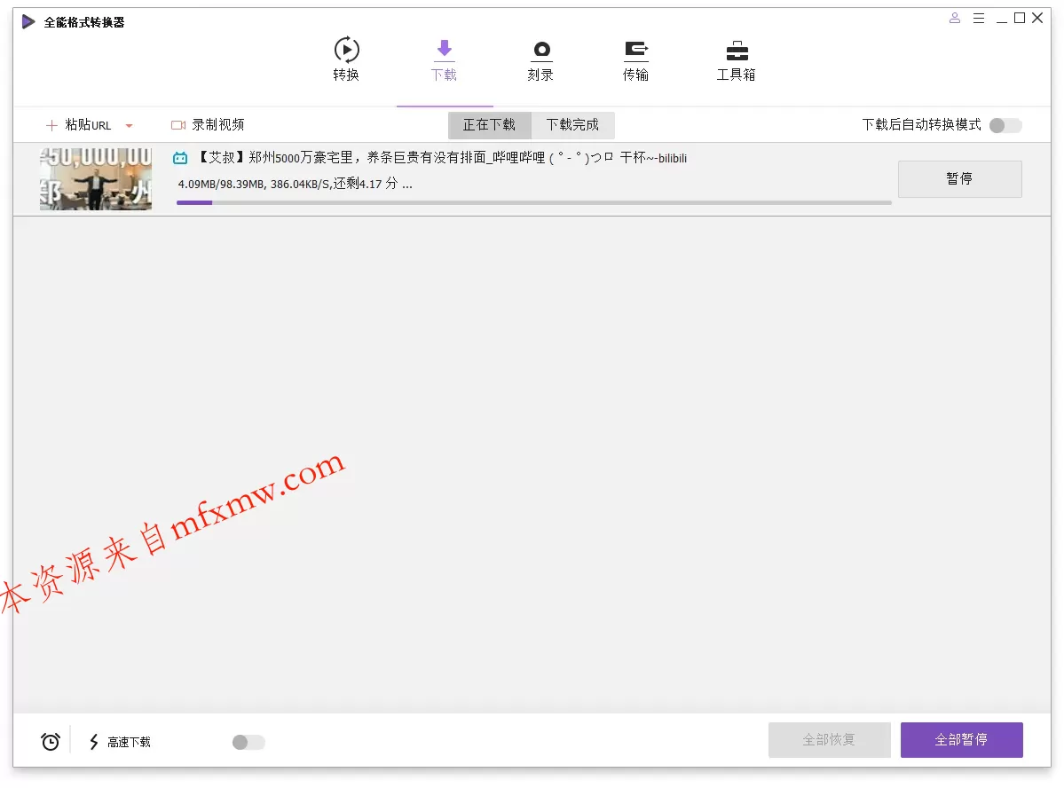Screen dimensions: 1064x788
Task: Expand the 粘贴URL dropdown arrow
Action: (x=129, y=125)
